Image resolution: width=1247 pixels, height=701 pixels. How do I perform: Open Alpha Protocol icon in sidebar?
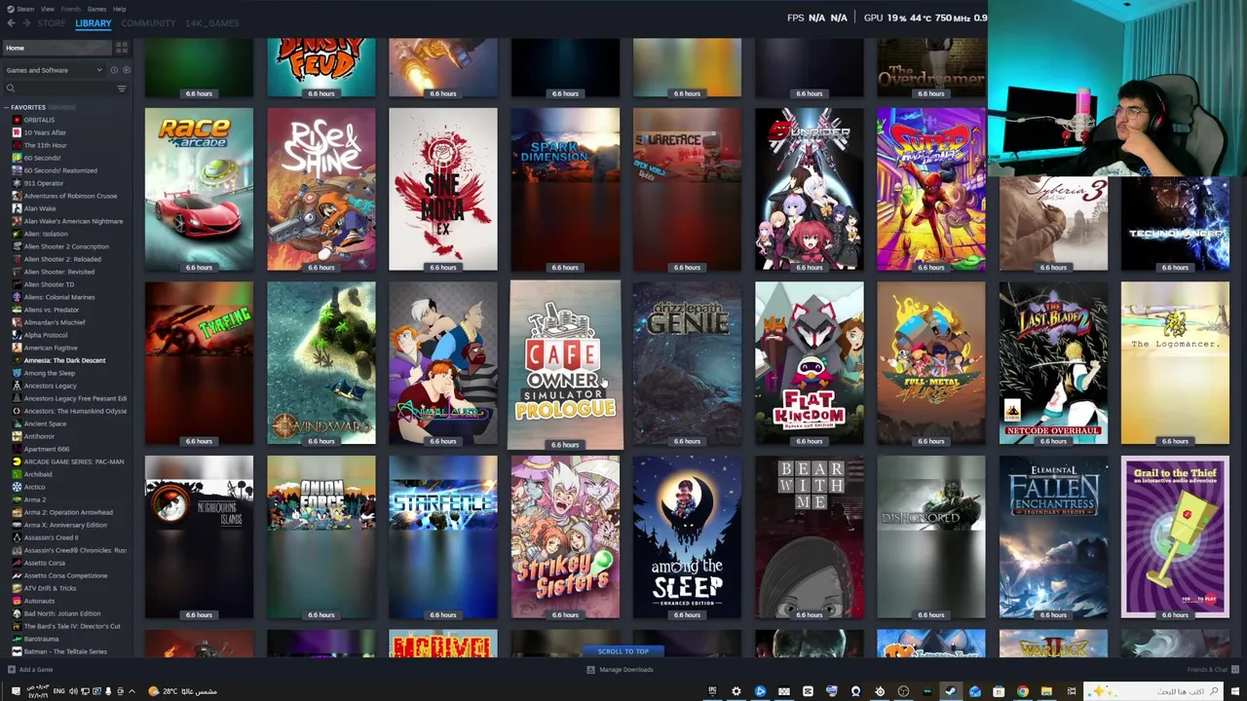pos(17,335)
